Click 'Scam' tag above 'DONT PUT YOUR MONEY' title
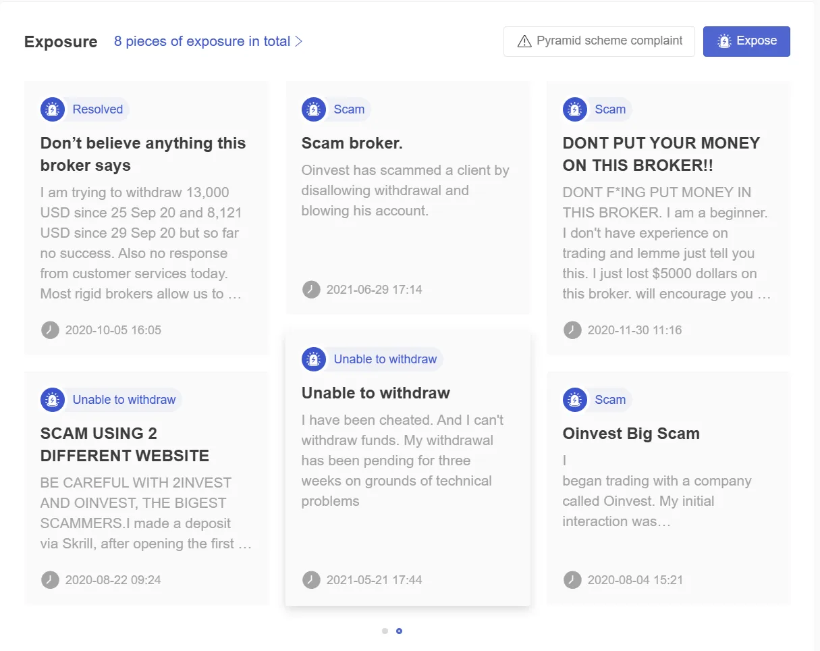This screenshot has width=820, height=651. [610, 109]
